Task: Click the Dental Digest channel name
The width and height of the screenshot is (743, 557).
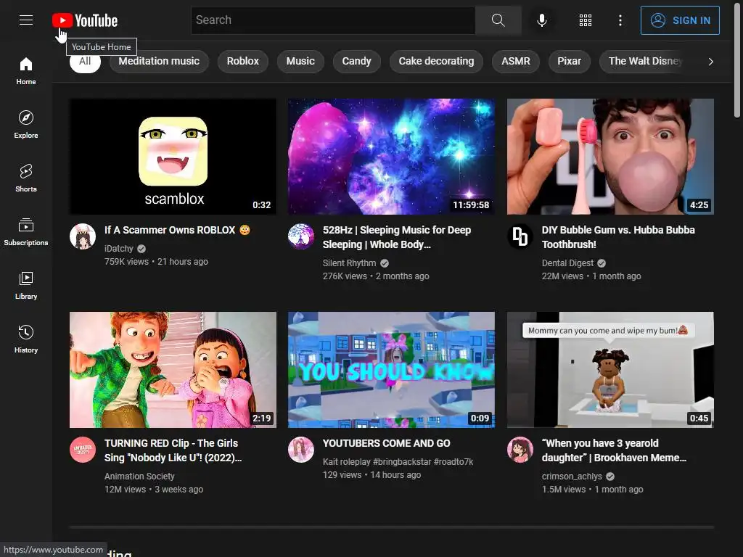Action: (567, 263)
